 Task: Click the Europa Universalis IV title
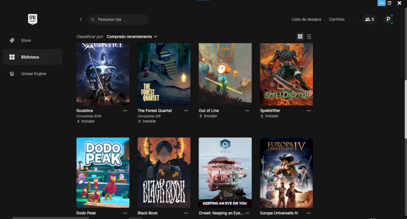tap(279, 213)
